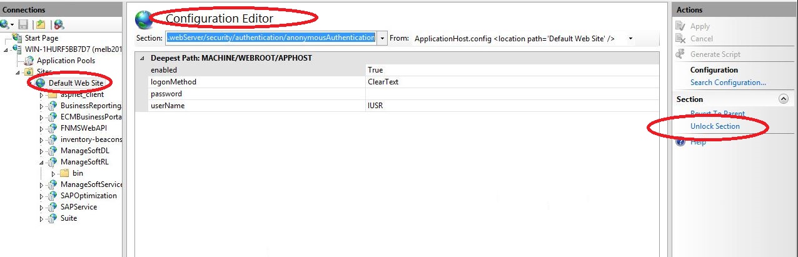Screen dimensions: 798x257
Task: Open the From location dropdown arrow
Action: click(x=631, y=39)
